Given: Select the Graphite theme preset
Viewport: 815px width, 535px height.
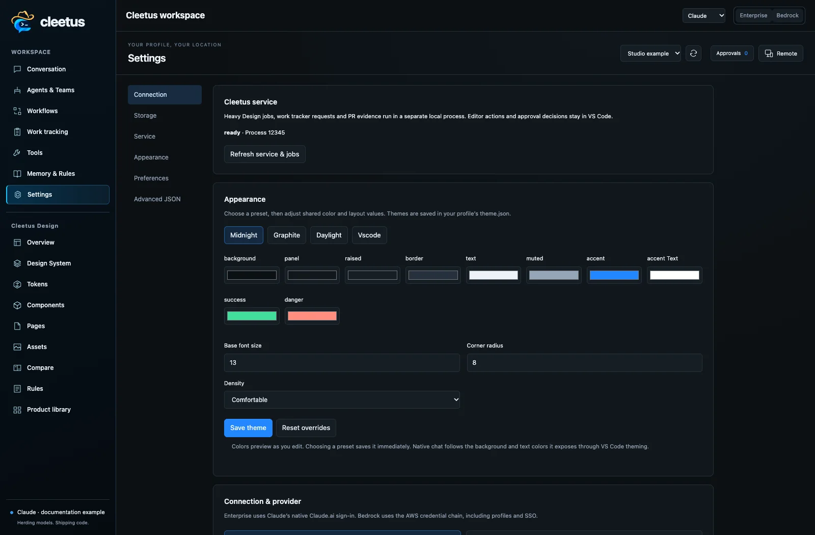Looking at the screenshot, I should pyautogui.click(x=287, y=235).
